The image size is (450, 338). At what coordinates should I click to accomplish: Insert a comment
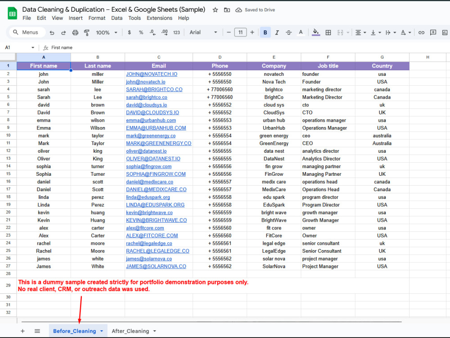[433, 32]
